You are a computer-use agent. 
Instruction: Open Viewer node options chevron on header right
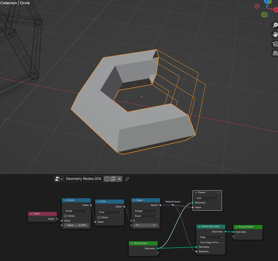pyautogui.click(x=218, y=193)
